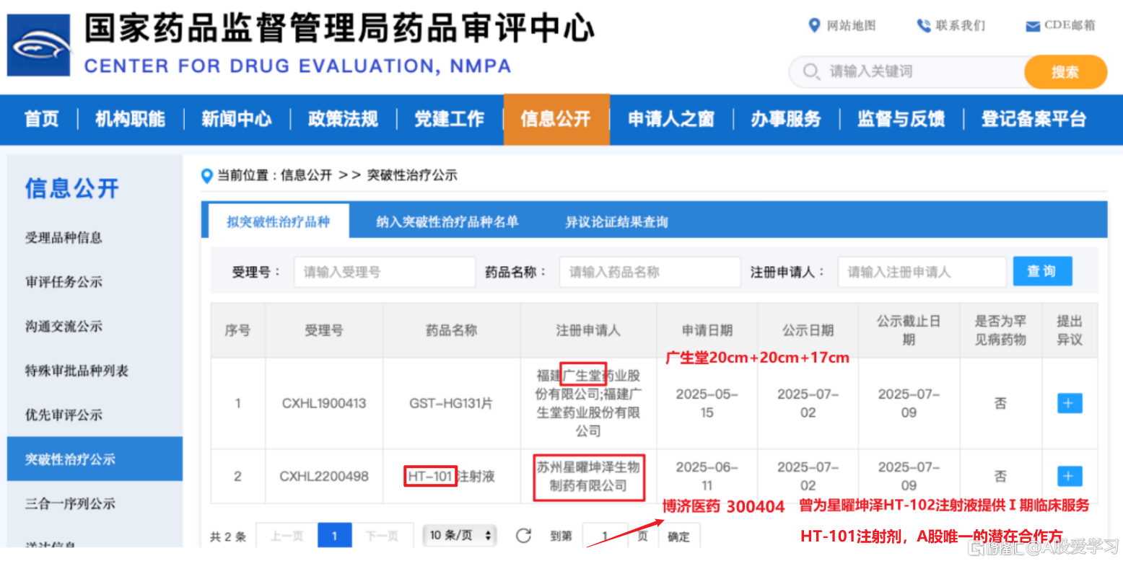This screenshot has width=1123, height=561.
Task: Open the 10条/页 page size dropdown
Action: [460, 535]
